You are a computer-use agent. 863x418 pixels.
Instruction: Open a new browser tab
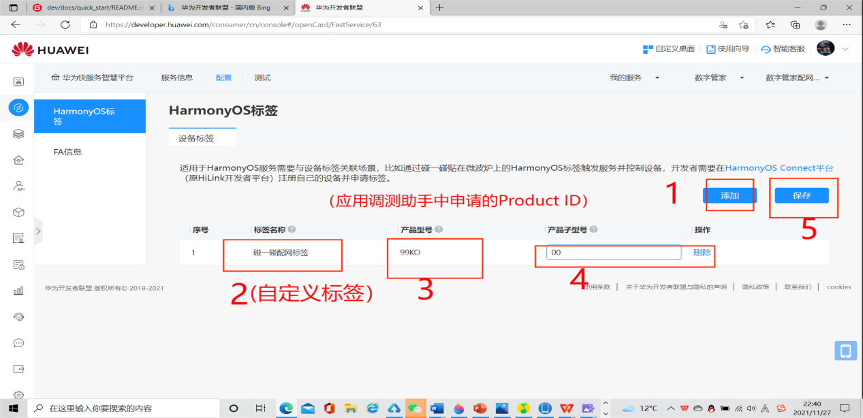click(x=439, y=7)
